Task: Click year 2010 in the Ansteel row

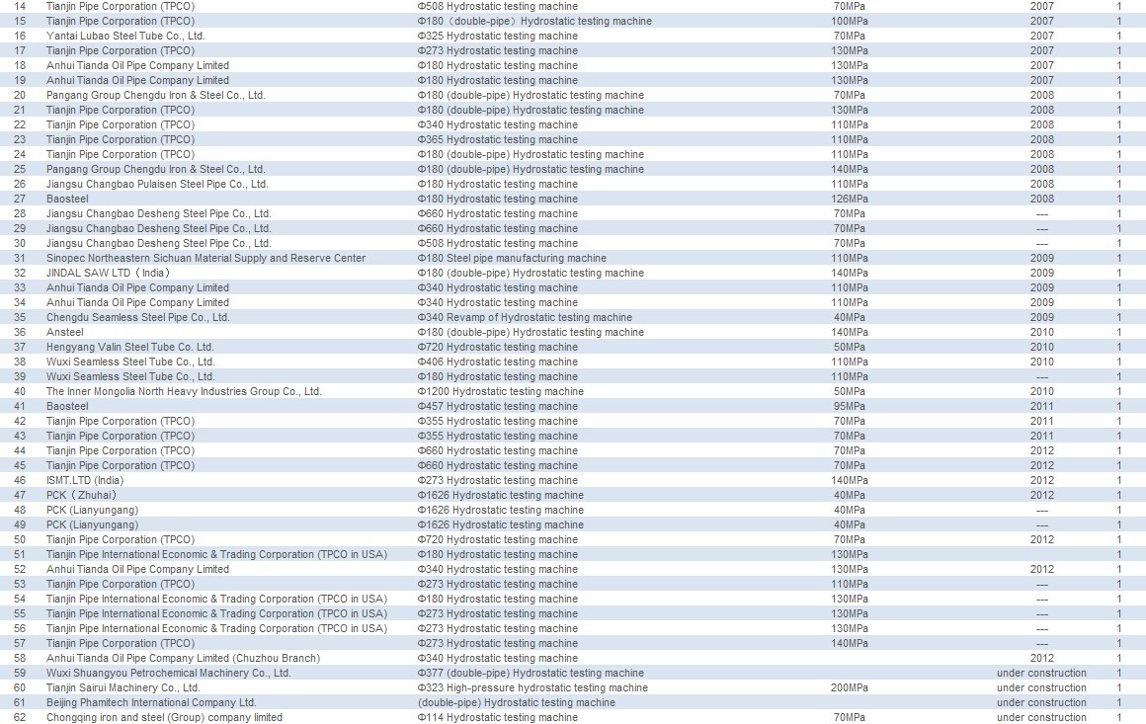Action: coord(1042,332)
